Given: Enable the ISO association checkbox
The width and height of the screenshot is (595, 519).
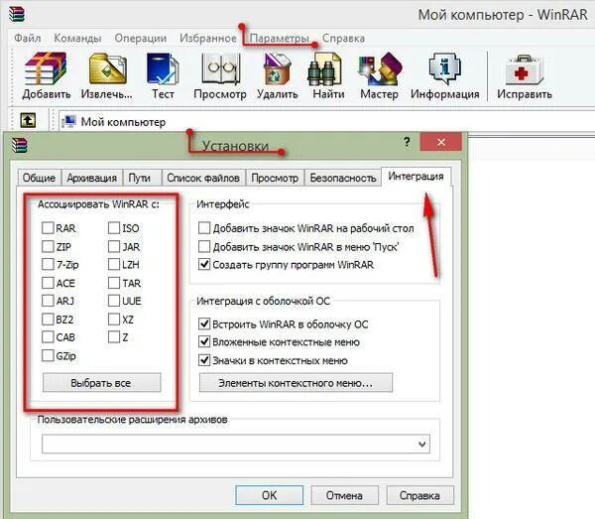Looking at the screenshot, I should tap(114, 228).
